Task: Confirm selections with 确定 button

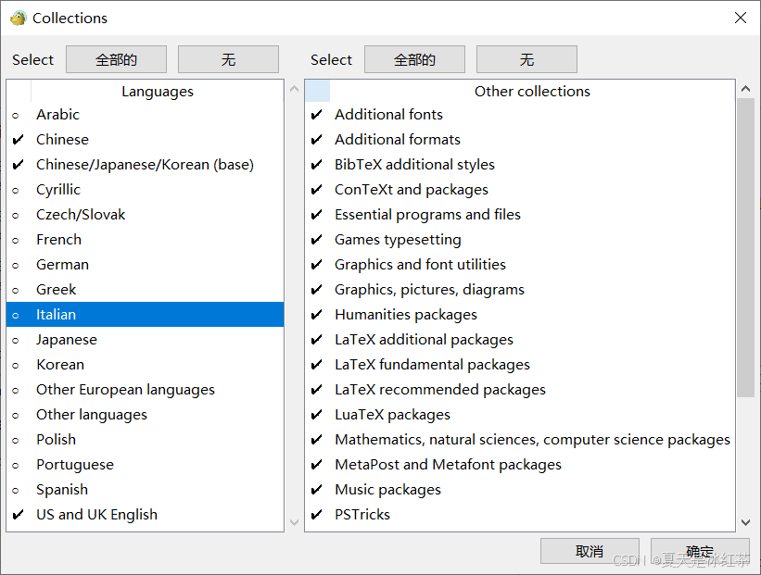Action: click(x=700, y=551)
